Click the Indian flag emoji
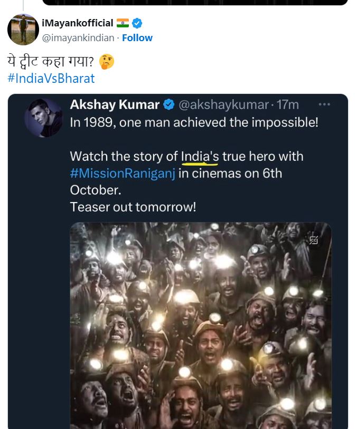357x429 pixels. [123, 23]
